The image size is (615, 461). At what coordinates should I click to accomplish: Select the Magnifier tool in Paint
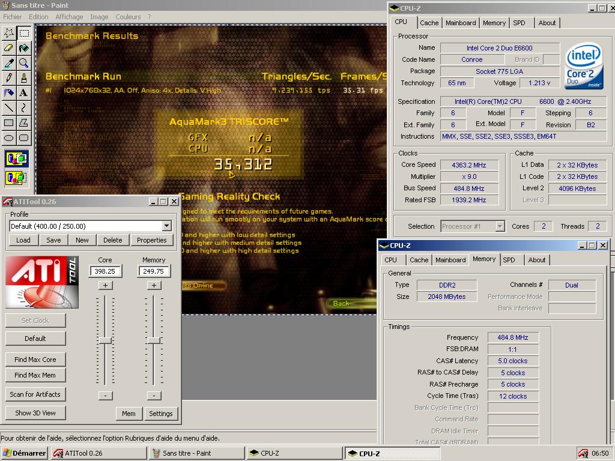tap(24, 62)
